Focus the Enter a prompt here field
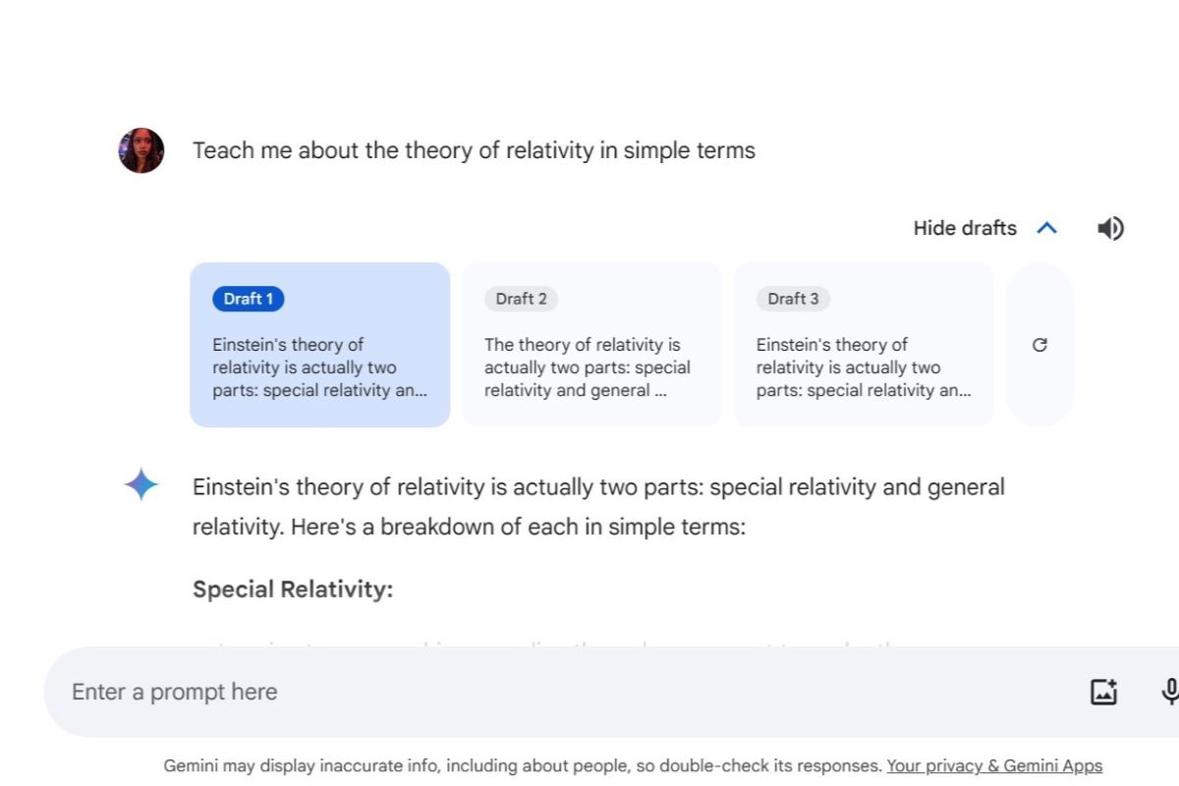Screen dimensions: 1179x786 tap(570, 692)
